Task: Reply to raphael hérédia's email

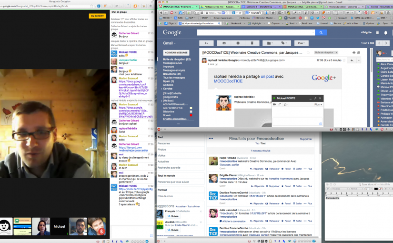Action: 352,61
